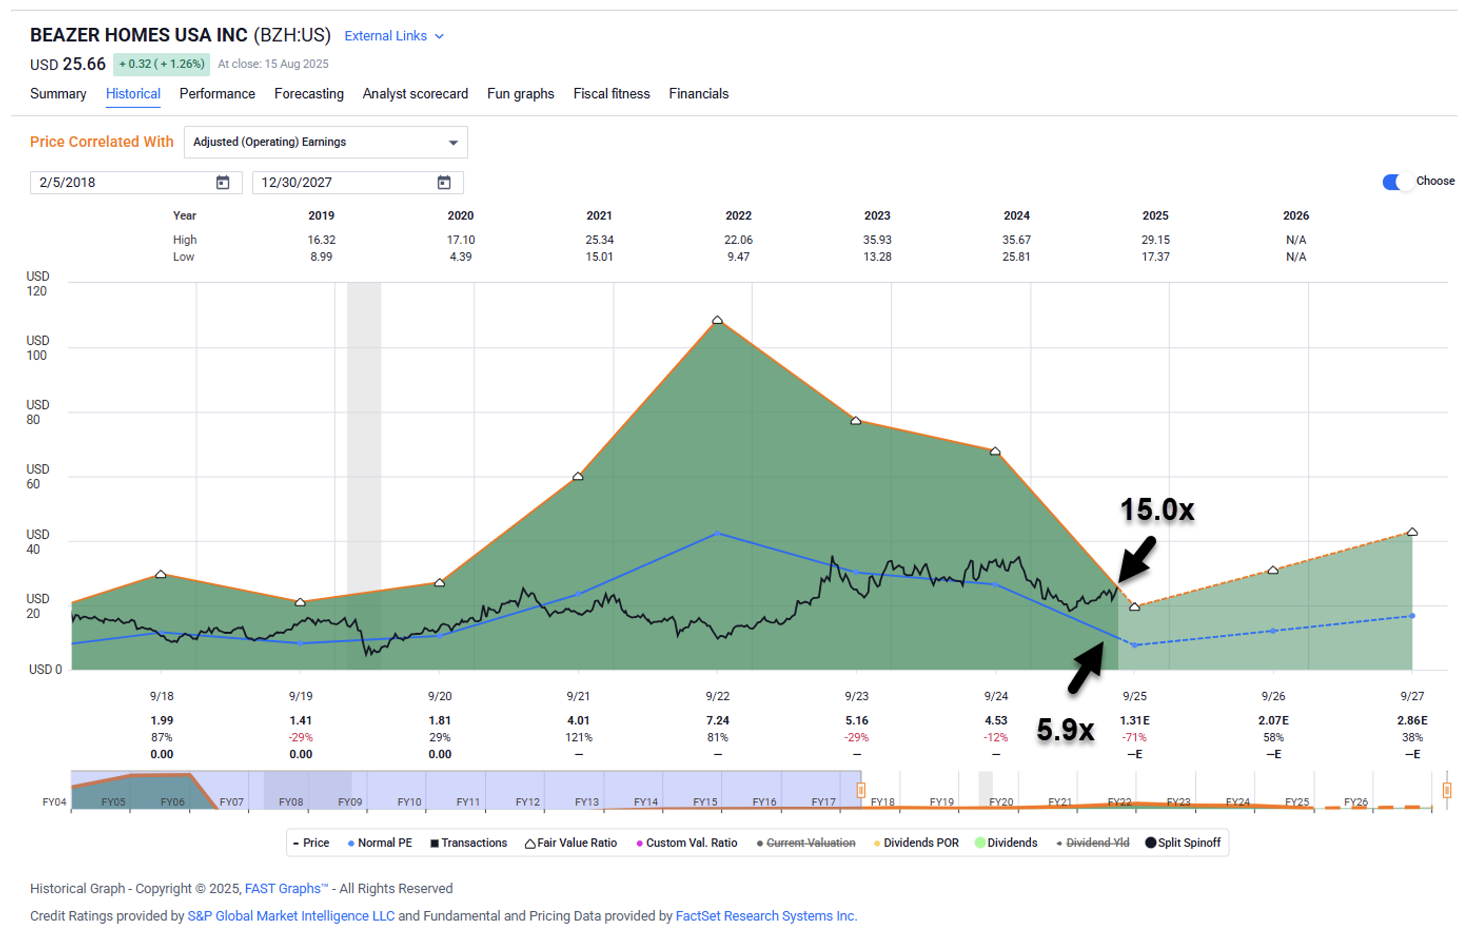1484x941 pixels.
Task: Open the Fiscal fitness tab
Action: coord(611,94)
